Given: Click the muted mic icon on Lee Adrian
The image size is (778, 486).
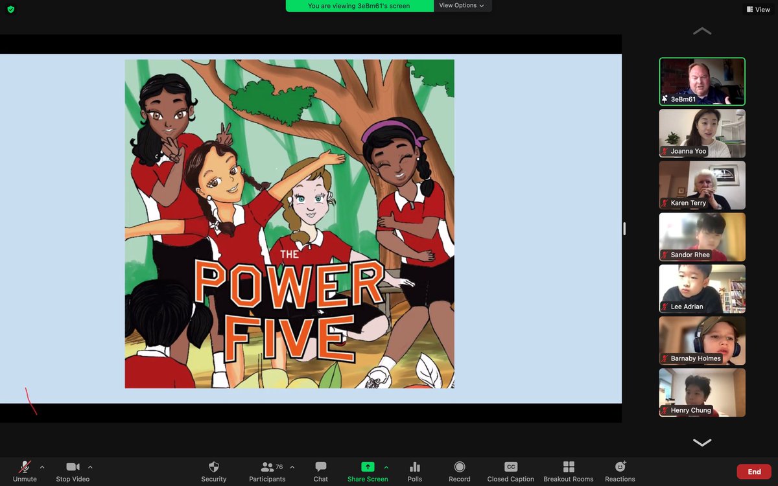Looking at the screenshot, I should (665, 307).
